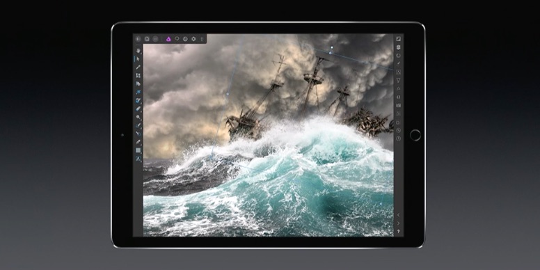Open the Document menu icon
Screen dimensions: 540x270
[147, 39]
